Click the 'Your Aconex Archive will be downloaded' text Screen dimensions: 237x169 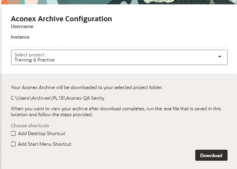tap(87, 88)
